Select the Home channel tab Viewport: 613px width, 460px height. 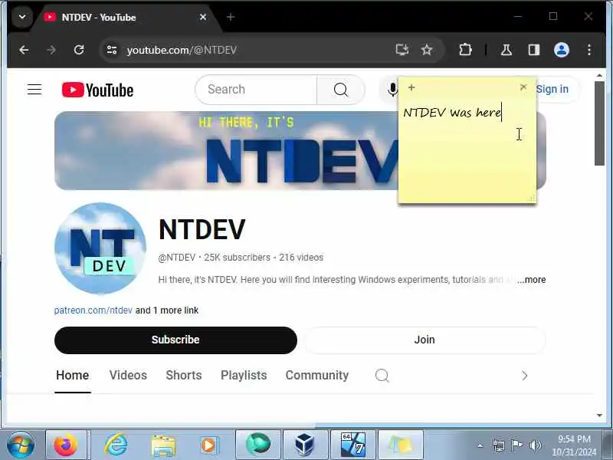[x=72, y=375]
